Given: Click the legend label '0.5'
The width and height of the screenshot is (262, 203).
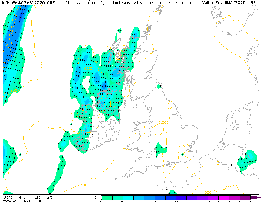Looking at the screenshot, I should point(123,201).
